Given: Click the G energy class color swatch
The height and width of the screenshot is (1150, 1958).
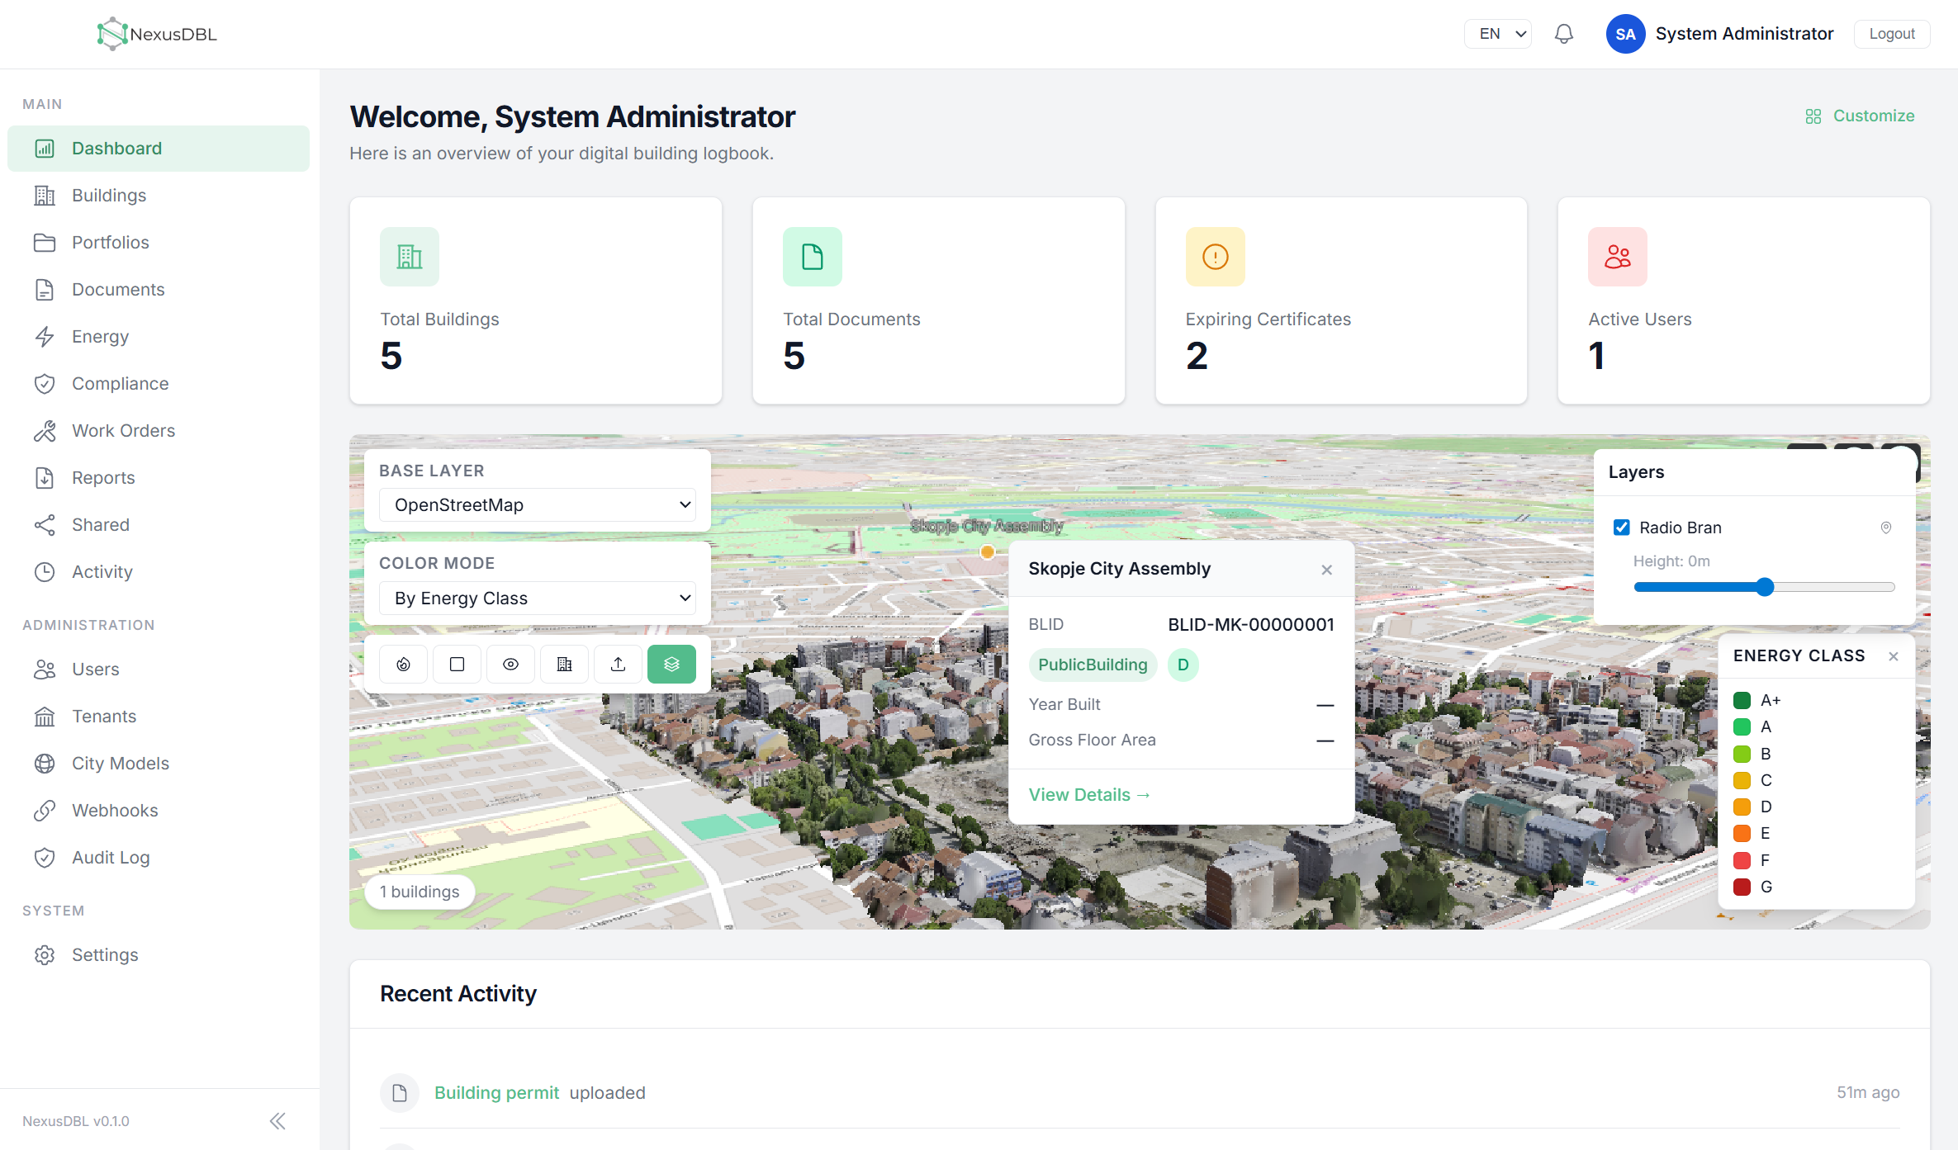Looking at the screenshot, I should coord(1742,887).
